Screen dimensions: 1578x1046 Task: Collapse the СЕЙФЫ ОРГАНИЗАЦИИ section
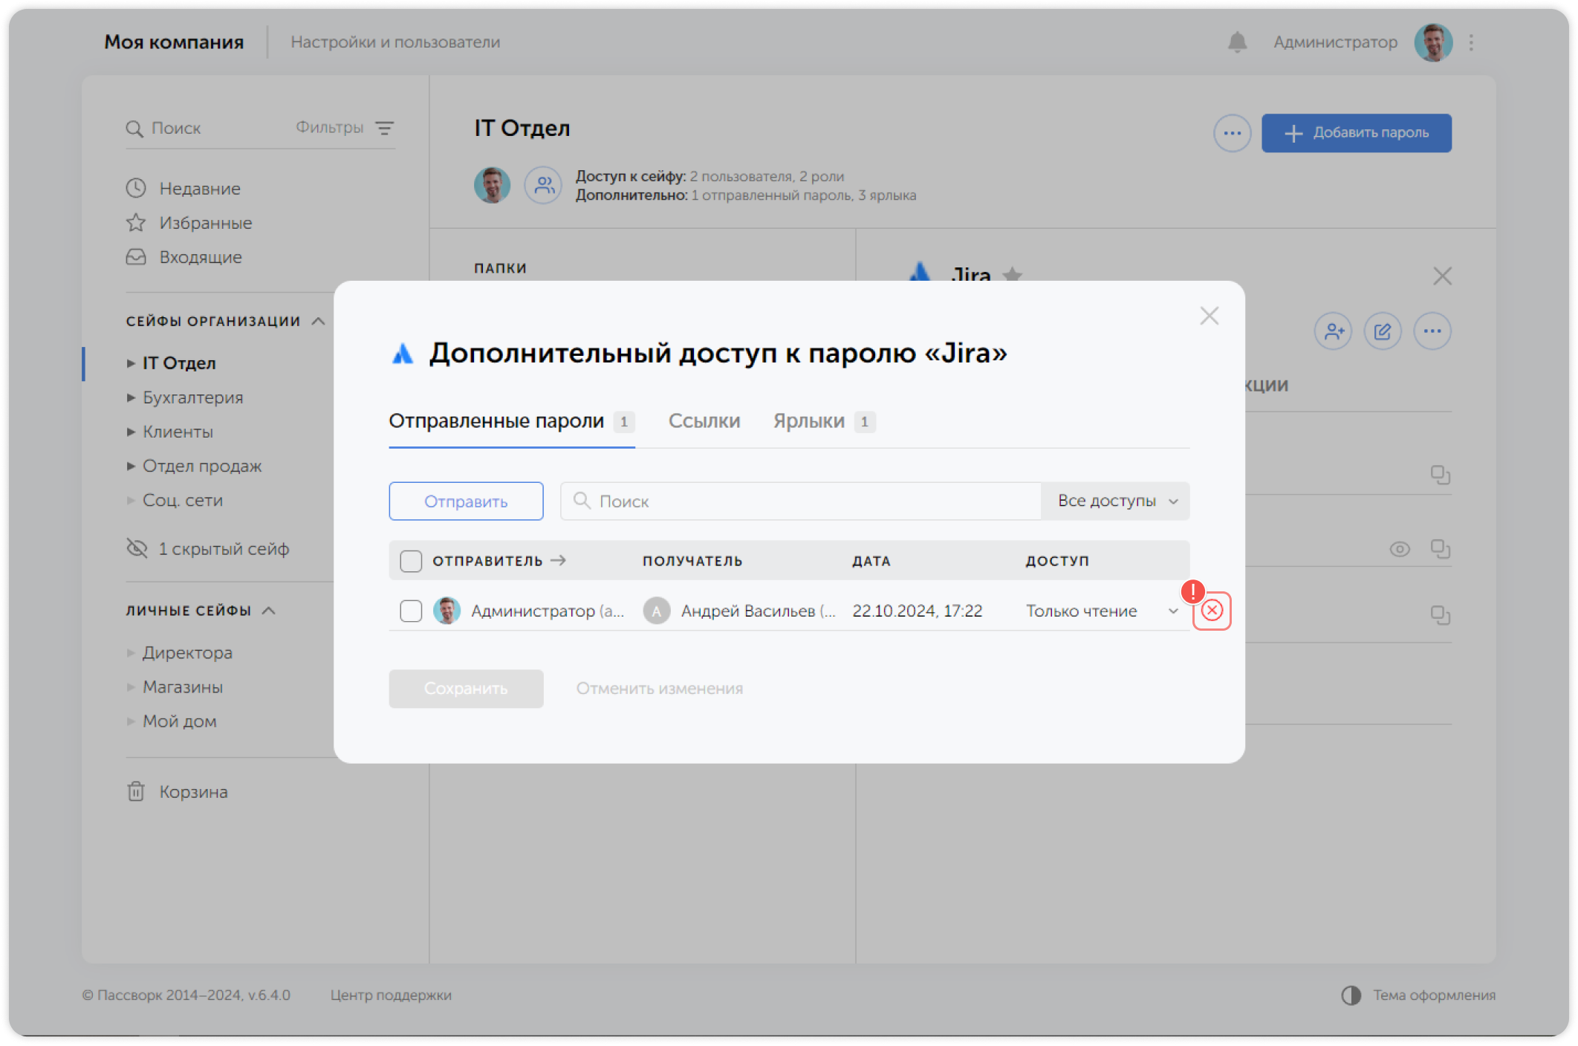319,321
